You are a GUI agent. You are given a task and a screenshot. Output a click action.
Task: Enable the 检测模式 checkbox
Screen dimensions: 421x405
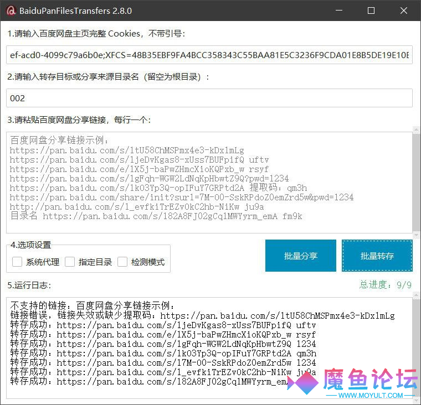click(x=122, y=262)
